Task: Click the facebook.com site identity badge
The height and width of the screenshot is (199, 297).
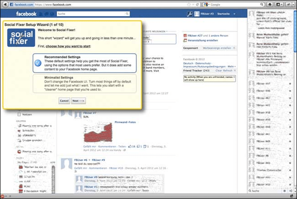Action: coord(21,5)
